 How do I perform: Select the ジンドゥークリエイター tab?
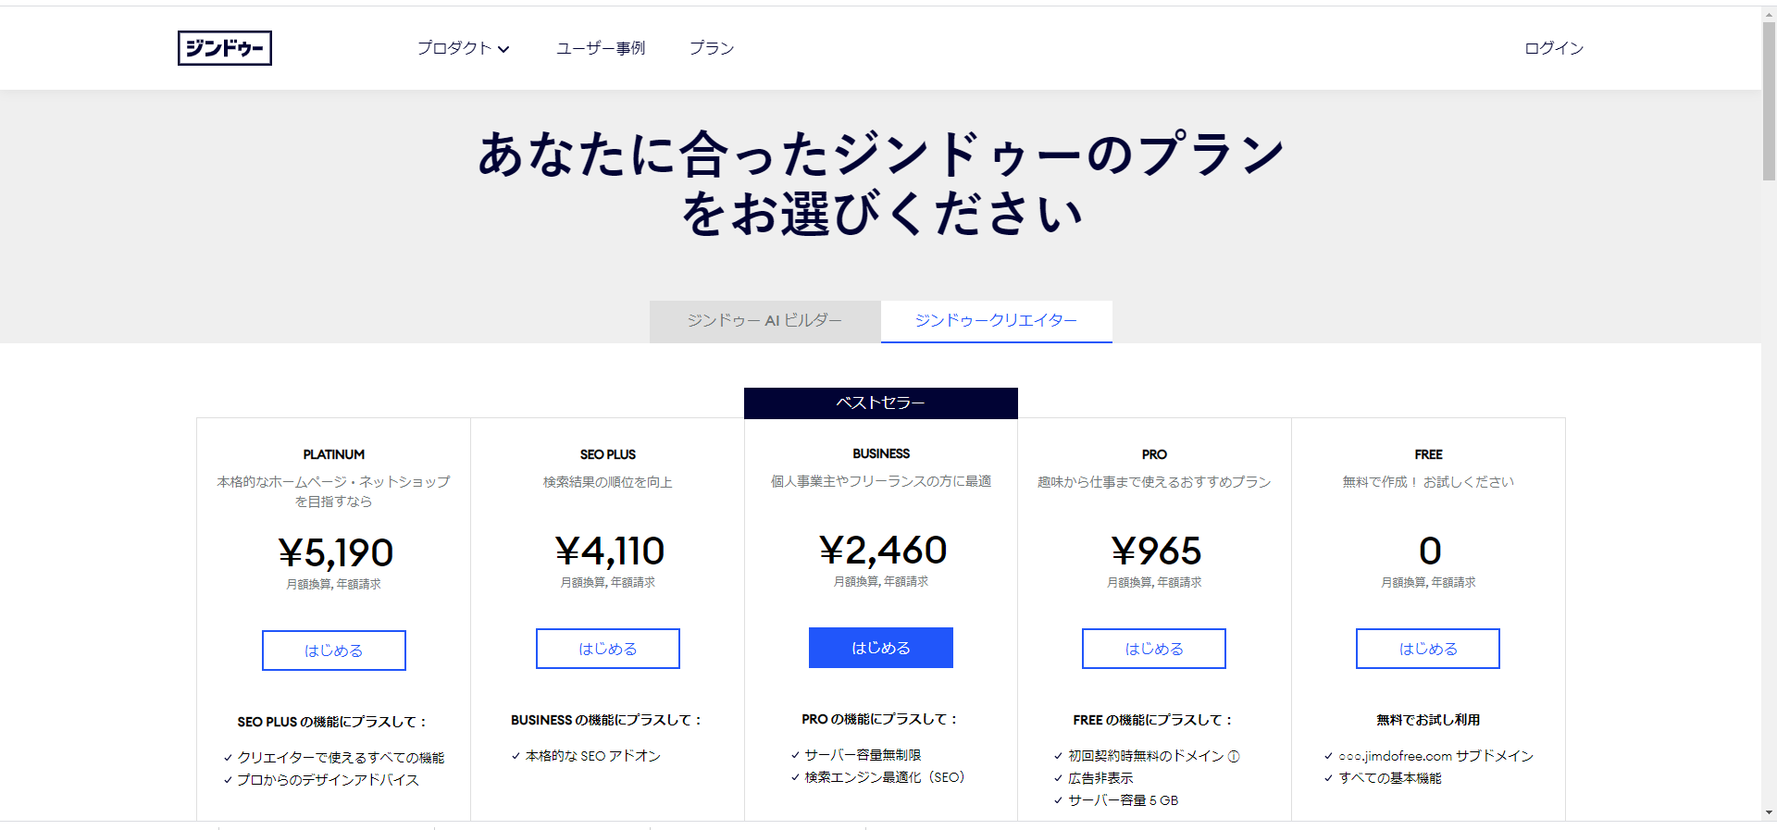point(996,320)
